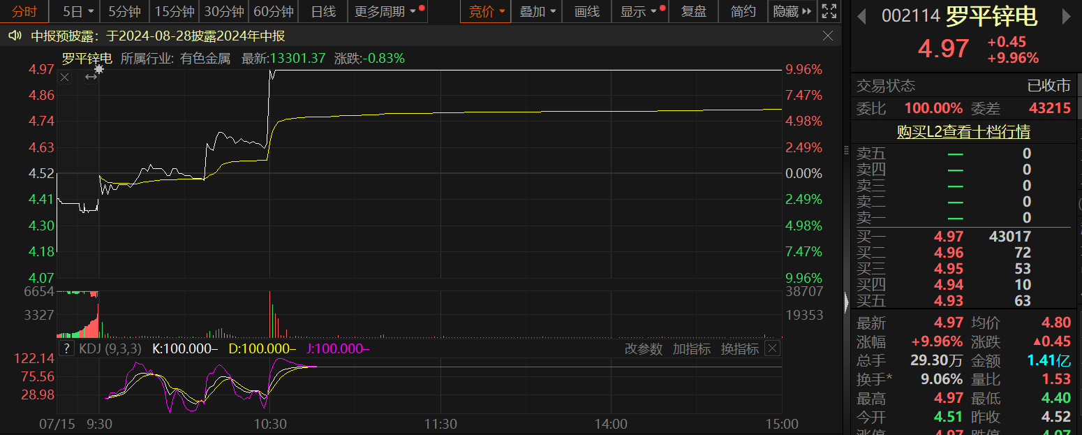Toggle the 画线 drawing mode

(x=586, y=11)
